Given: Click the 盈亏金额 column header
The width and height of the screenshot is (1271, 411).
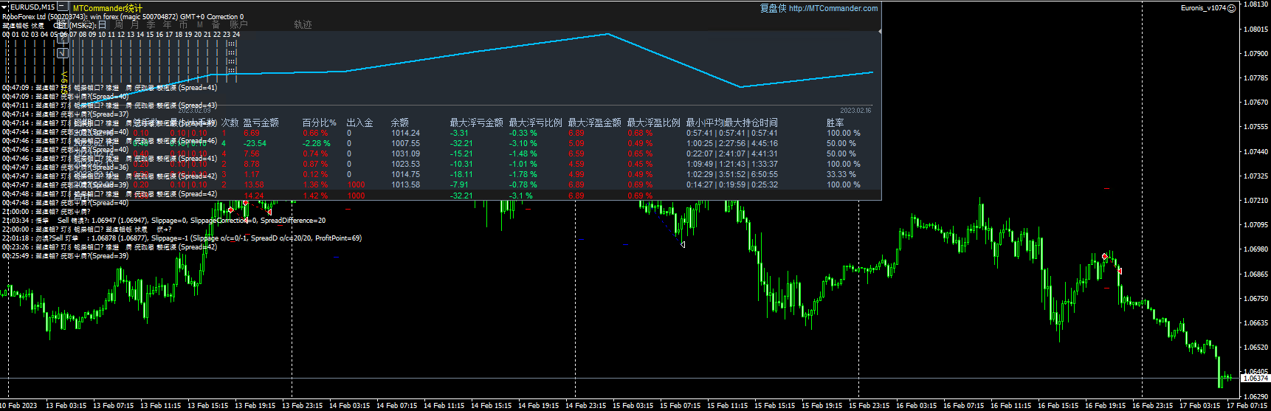Looking at the screenshot, I should [261, 123].
